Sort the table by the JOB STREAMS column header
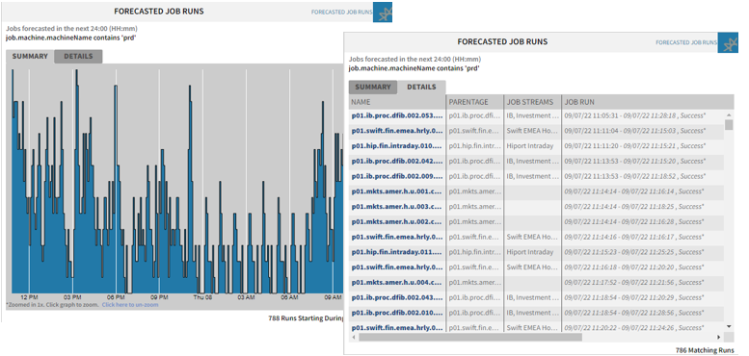This screenshot has height=356, width=749. [533, 102]
